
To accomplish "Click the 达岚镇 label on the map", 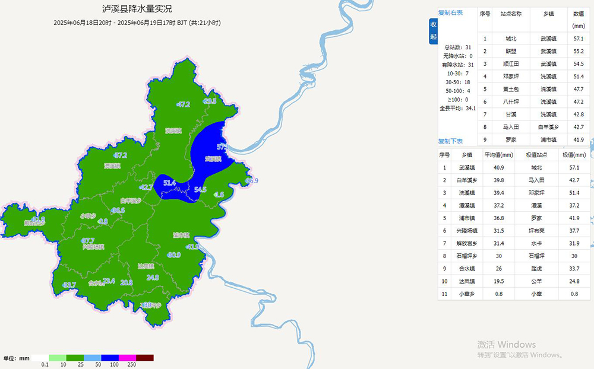I will (146, 266).
